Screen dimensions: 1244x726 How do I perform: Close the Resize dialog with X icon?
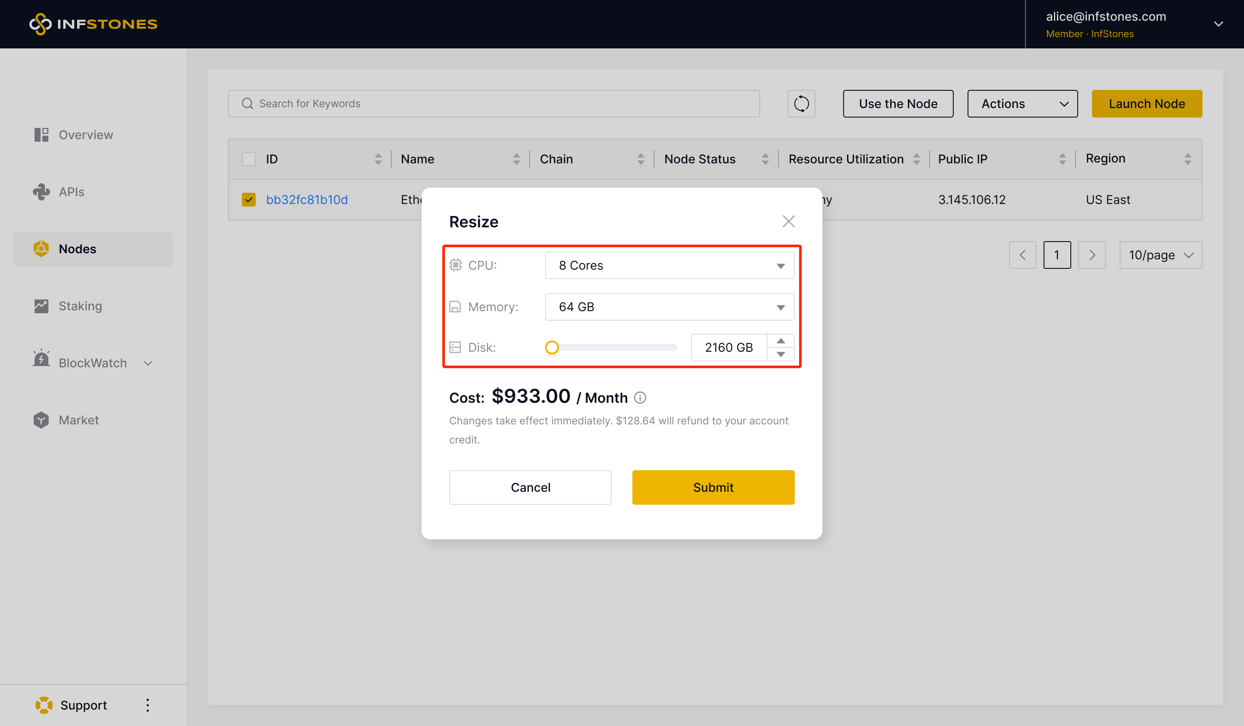point(788,221)
